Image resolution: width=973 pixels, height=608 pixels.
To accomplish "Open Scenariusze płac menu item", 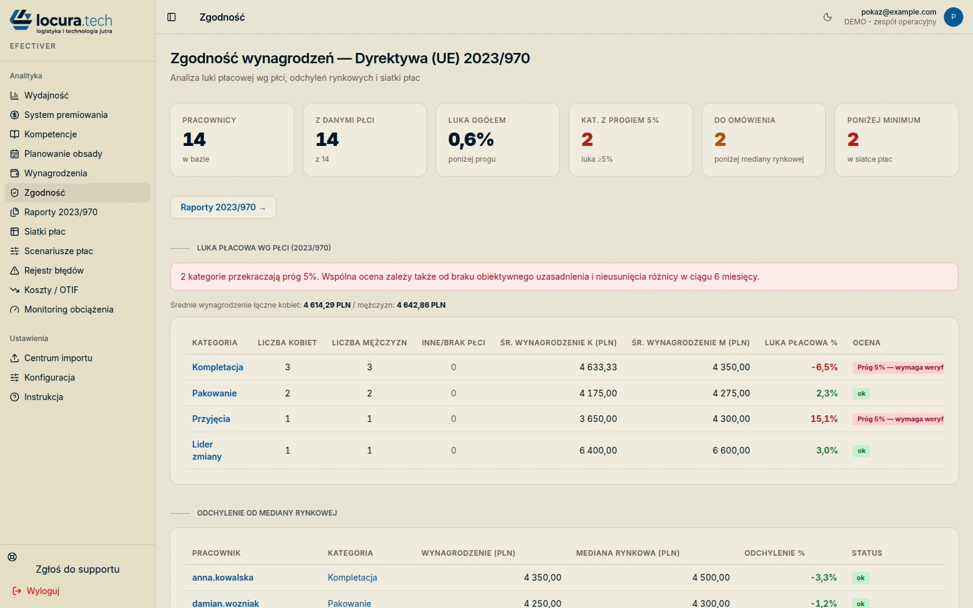I will click(77, 251).
